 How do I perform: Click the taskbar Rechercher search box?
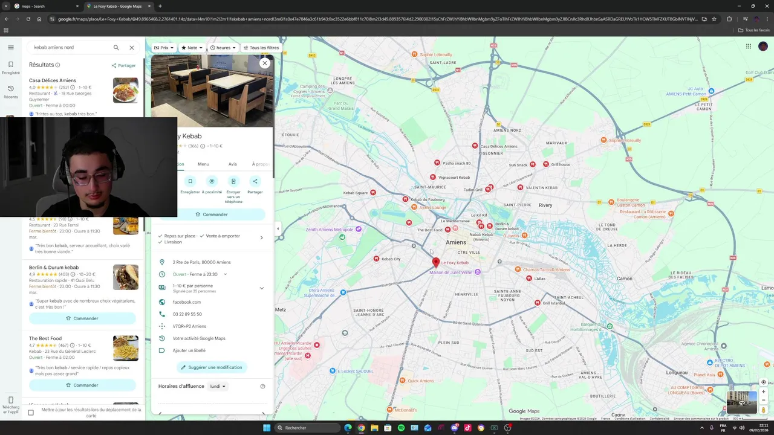[307, 428]
